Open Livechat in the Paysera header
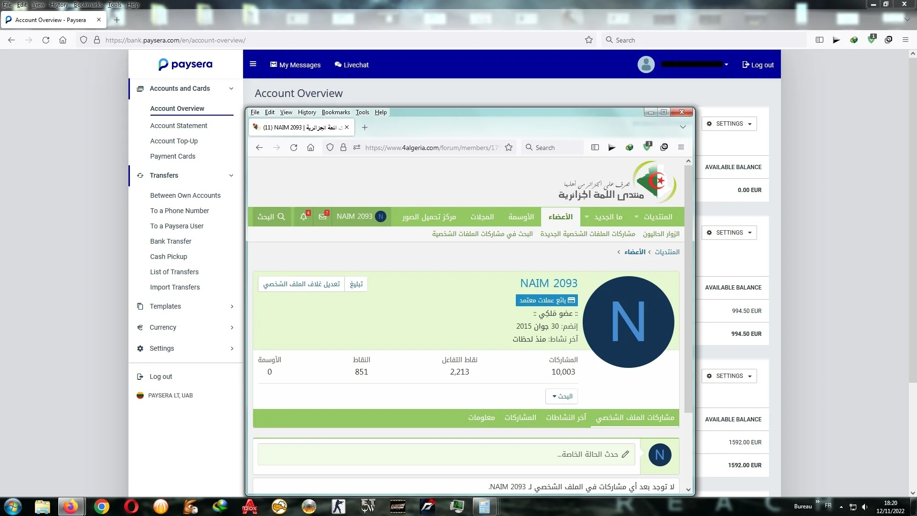 click(x=352, y=64)
